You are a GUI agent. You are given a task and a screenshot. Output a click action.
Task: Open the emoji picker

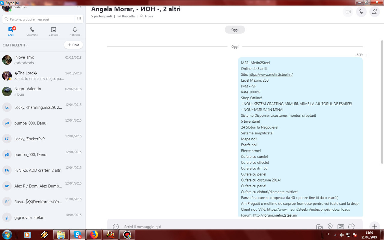coord(116,227)
